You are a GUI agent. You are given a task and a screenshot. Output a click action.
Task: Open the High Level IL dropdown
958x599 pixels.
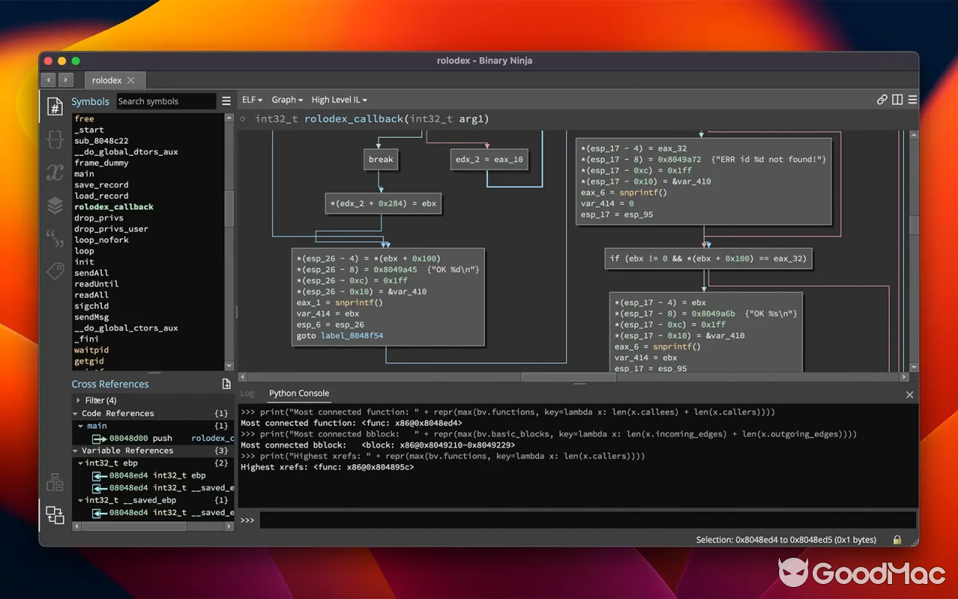339,100
